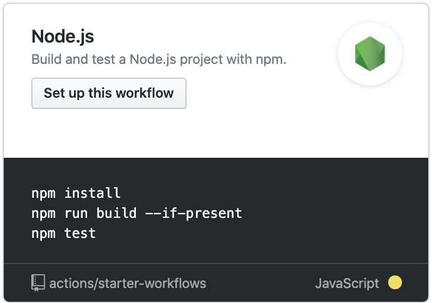Select the Build and test description text

tap(159, 59)
